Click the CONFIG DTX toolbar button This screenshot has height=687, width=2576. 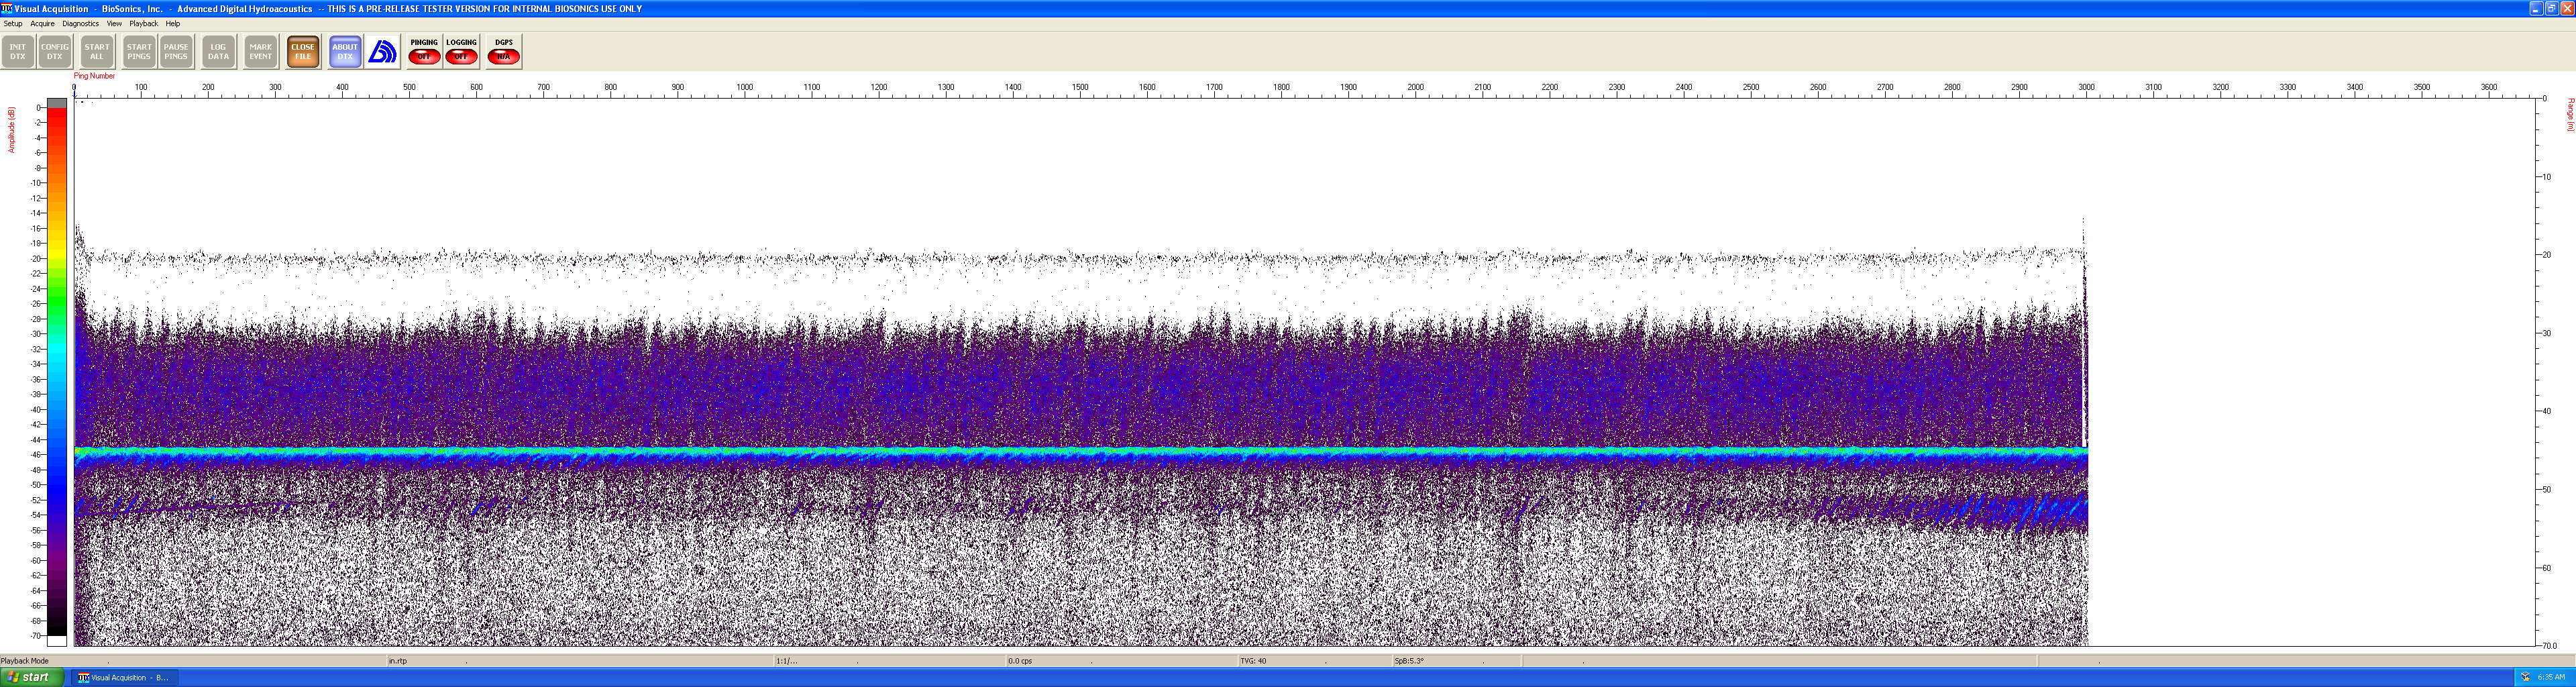(55, 52)
